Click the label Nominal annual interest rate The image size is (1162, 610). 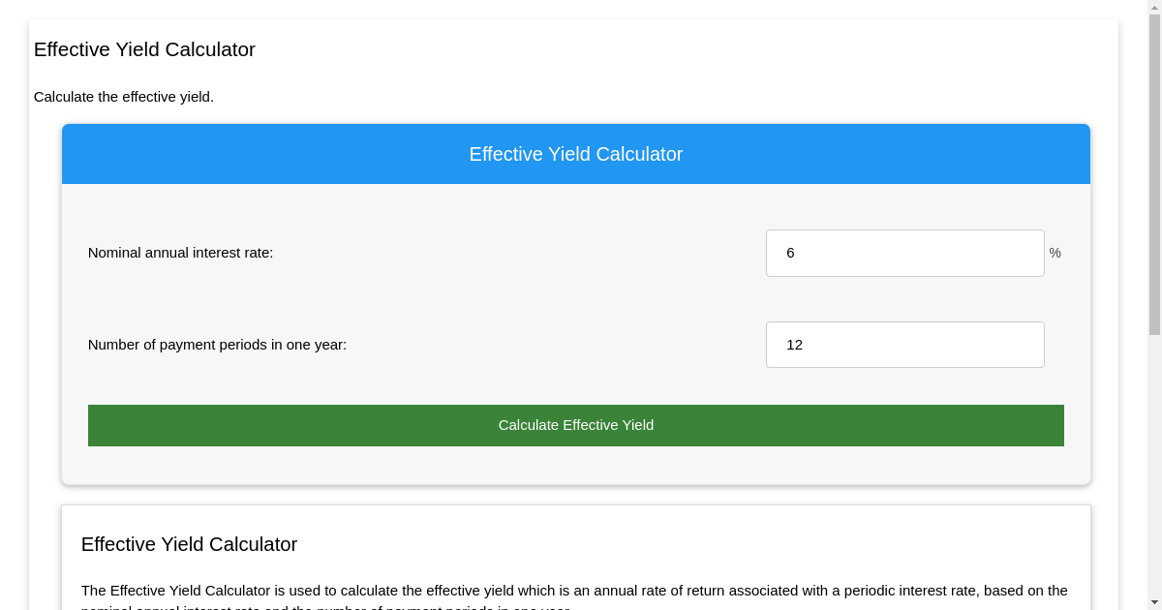click(180, 253)
